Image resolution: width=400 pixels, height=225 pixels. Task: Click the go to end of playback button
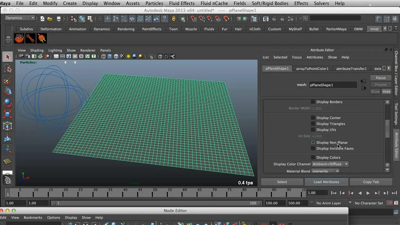point(394,193)
